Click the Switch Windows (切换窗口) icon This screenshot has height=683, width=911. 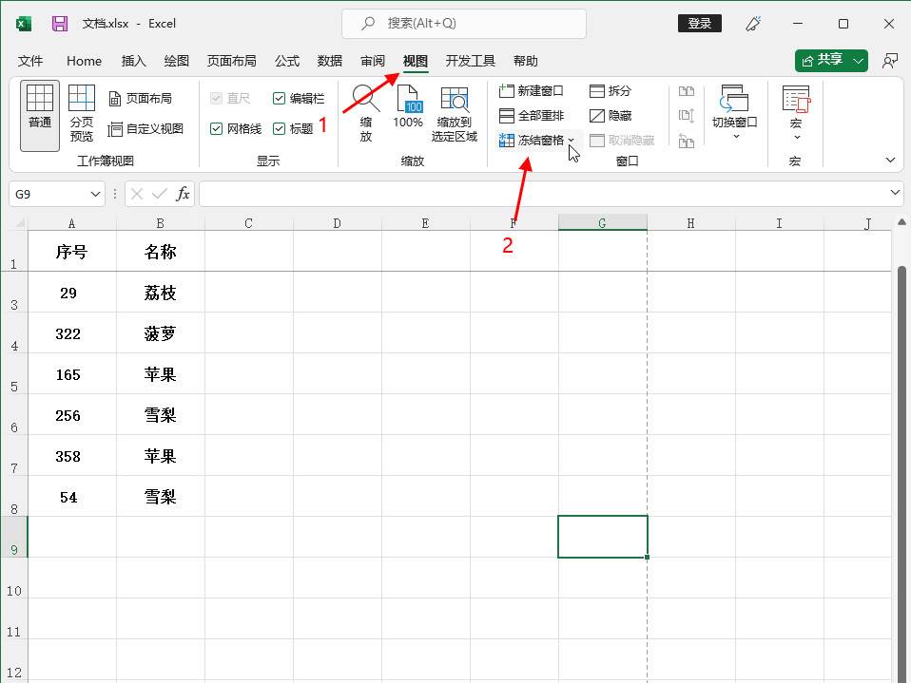coord(734,99)
